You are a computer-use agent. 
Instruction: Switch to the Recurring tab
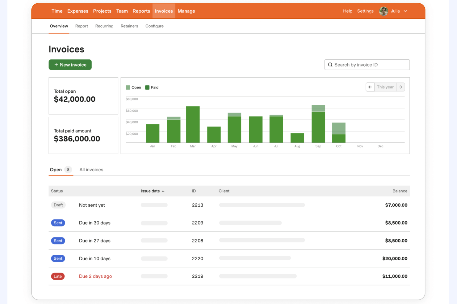[x=104, y=26]
